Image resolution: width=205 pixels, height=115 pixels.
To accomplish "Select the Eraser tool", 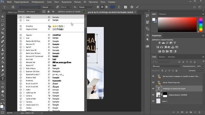I will [x=3, y=58].
